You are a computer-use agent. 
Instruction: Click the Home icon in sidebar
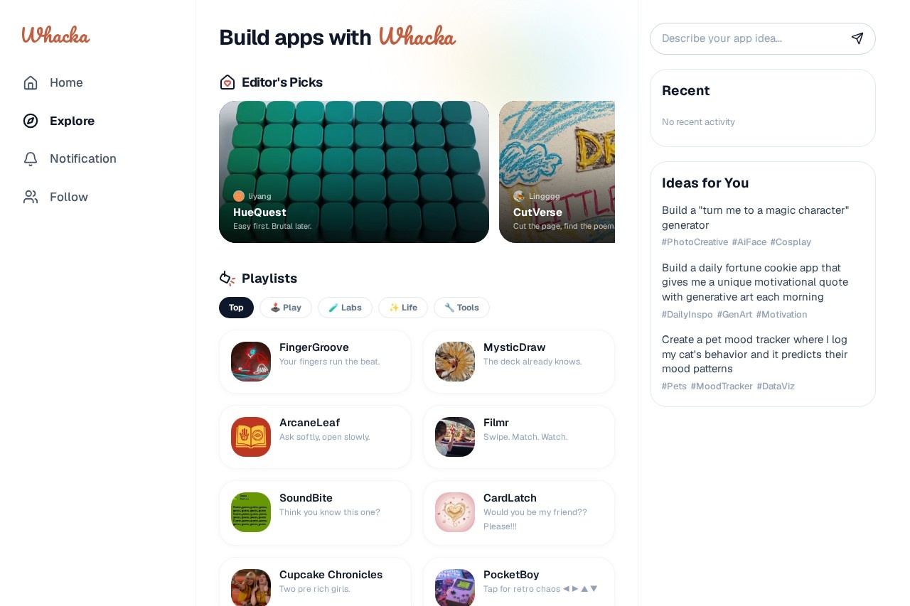(x=31, y=82)
